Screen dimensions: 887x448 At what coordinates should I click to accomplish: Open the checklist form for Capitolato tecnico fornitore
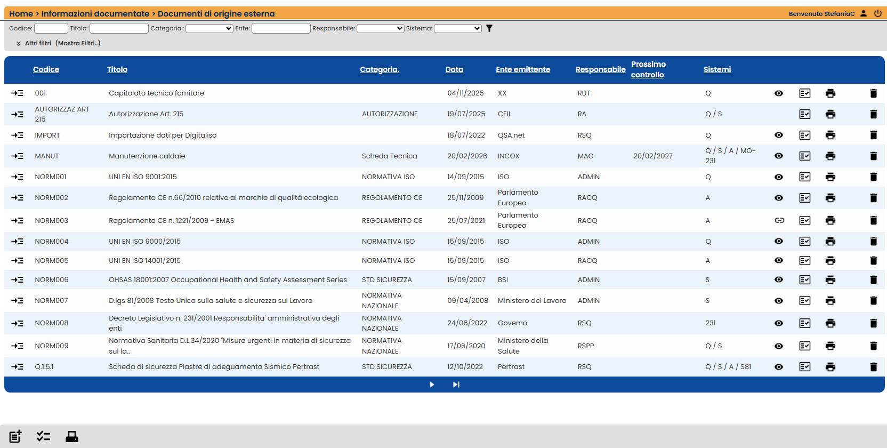805,93
